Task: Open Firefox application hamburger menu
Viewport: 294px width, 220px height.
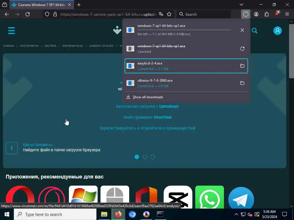Action: point(287,14)
